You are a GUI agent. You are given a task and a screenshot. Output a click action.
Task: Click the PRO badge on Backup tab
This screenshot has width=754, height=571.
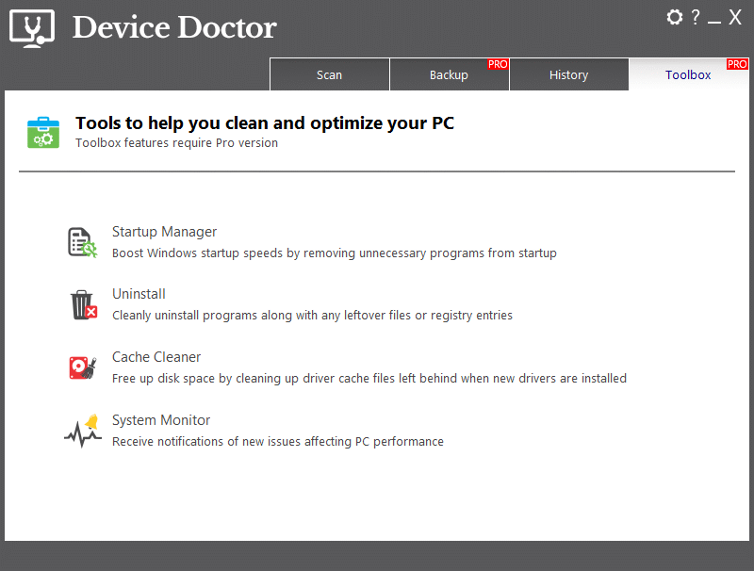(498, 64)
